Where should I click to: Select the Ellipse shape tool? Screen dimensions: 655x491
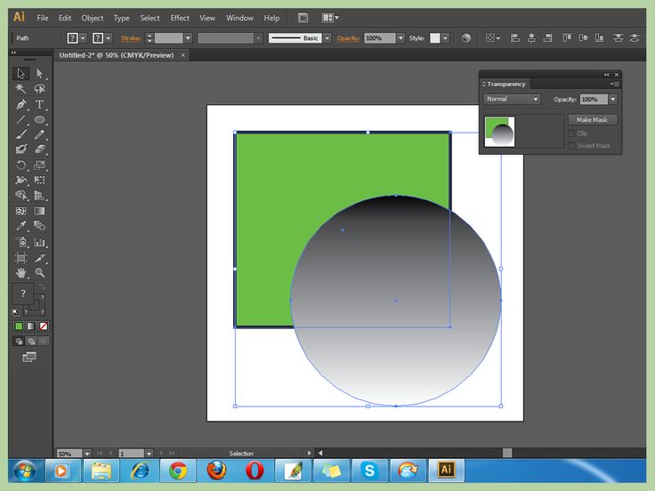click(40, 119)
